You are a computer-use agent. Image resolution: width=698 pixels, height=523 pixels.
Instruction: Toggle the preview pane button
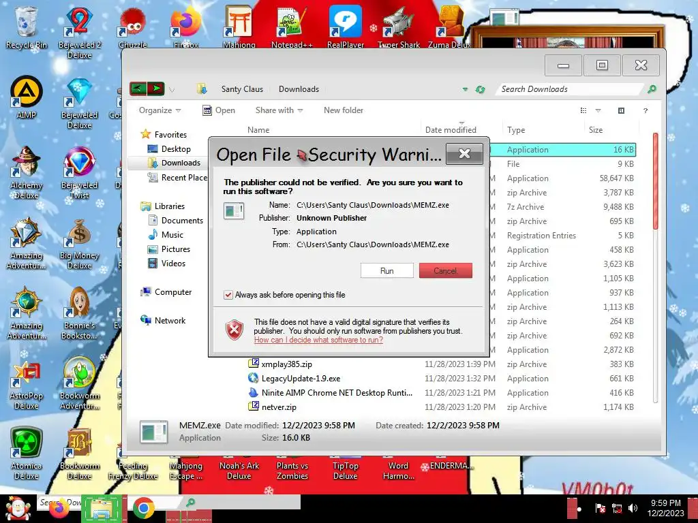(621, 111)
